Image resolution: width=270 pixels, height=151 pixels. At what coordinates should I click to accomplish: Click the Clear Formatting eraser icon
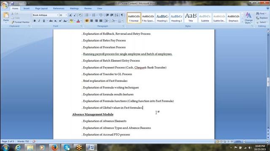coord(80,15)
